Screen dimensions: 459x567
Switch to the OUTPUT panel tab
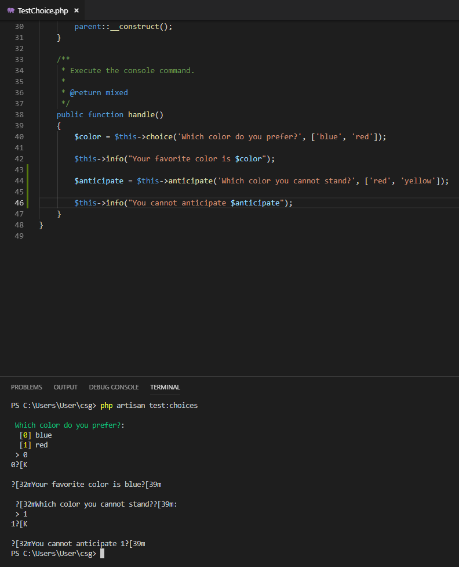pos(65,387)
